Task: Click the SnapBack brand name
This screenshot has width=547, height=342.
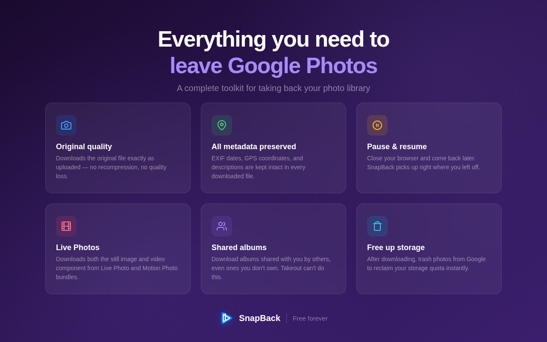Action: pos(259,318)
